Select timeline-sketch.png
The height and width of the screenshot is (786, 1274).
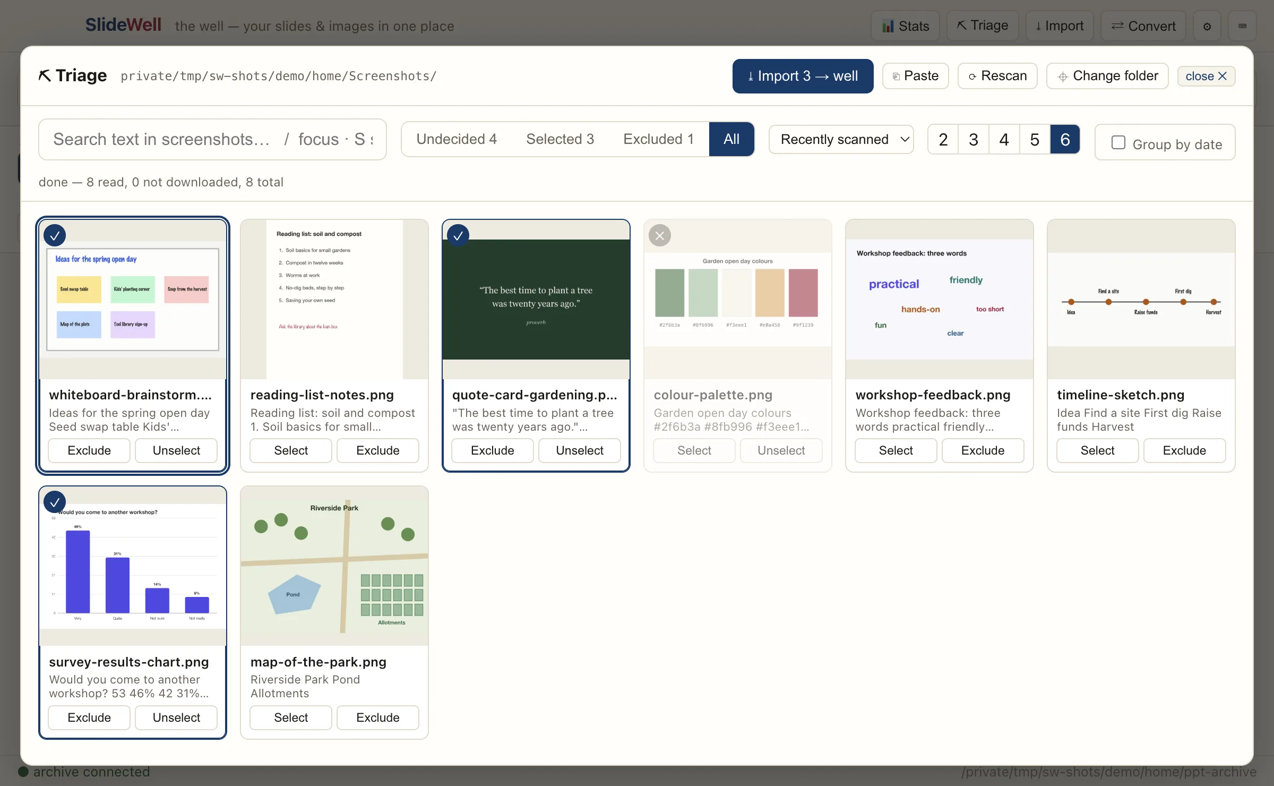point(1098,450)
